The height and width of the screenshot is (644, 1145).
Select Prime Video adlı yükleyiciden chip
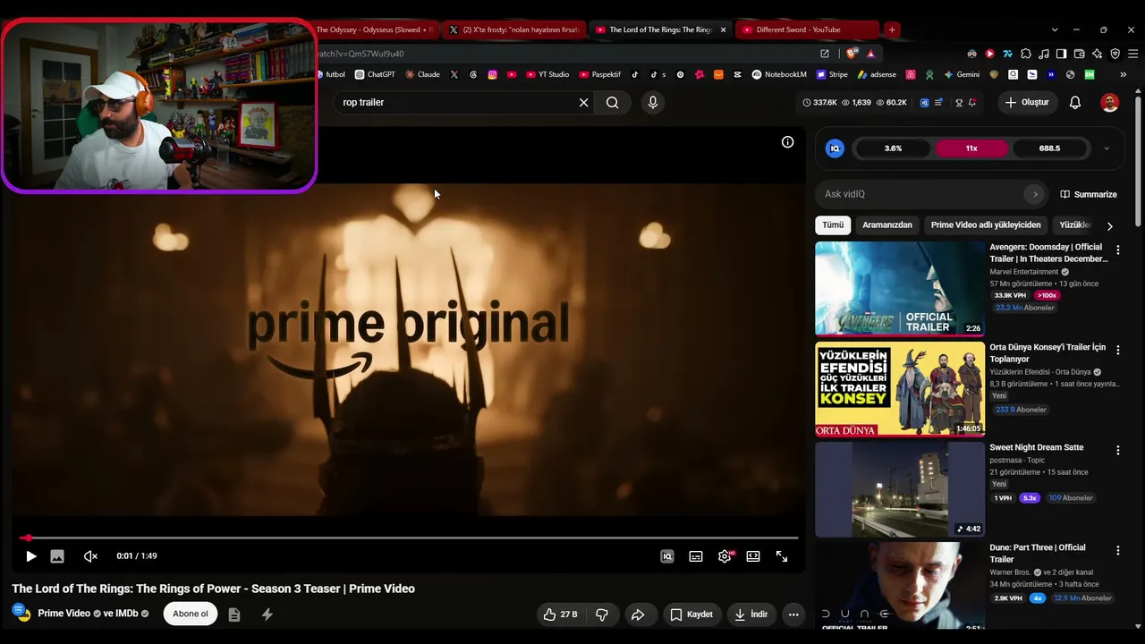pos(986,225)
